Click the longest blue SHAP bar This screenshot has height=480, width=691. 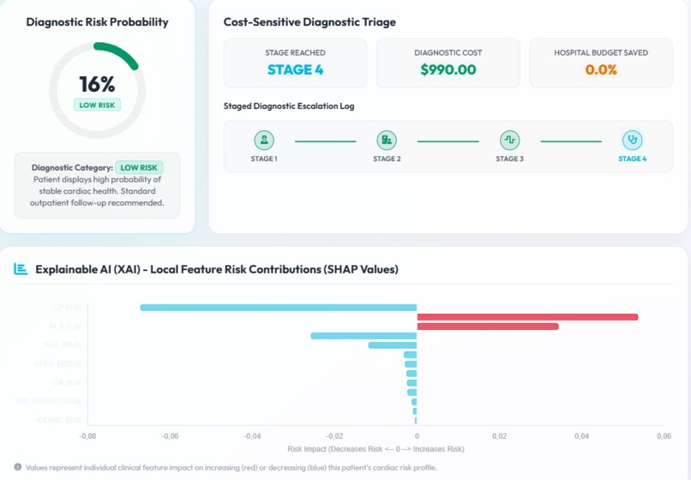tap(279, 307)
